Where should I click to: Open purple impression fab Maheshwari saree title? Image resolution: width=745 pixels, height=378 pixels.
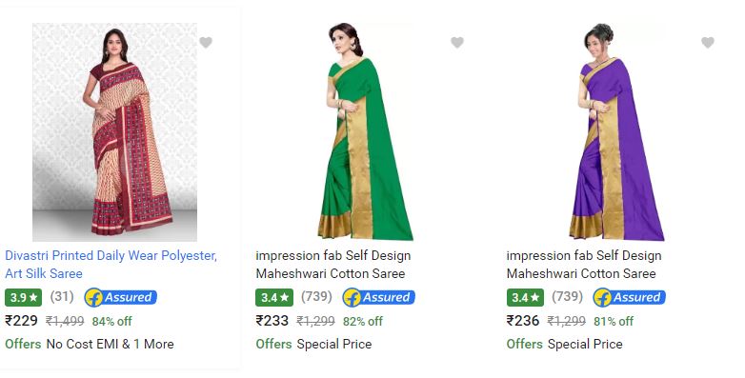(x=584, y=265)
